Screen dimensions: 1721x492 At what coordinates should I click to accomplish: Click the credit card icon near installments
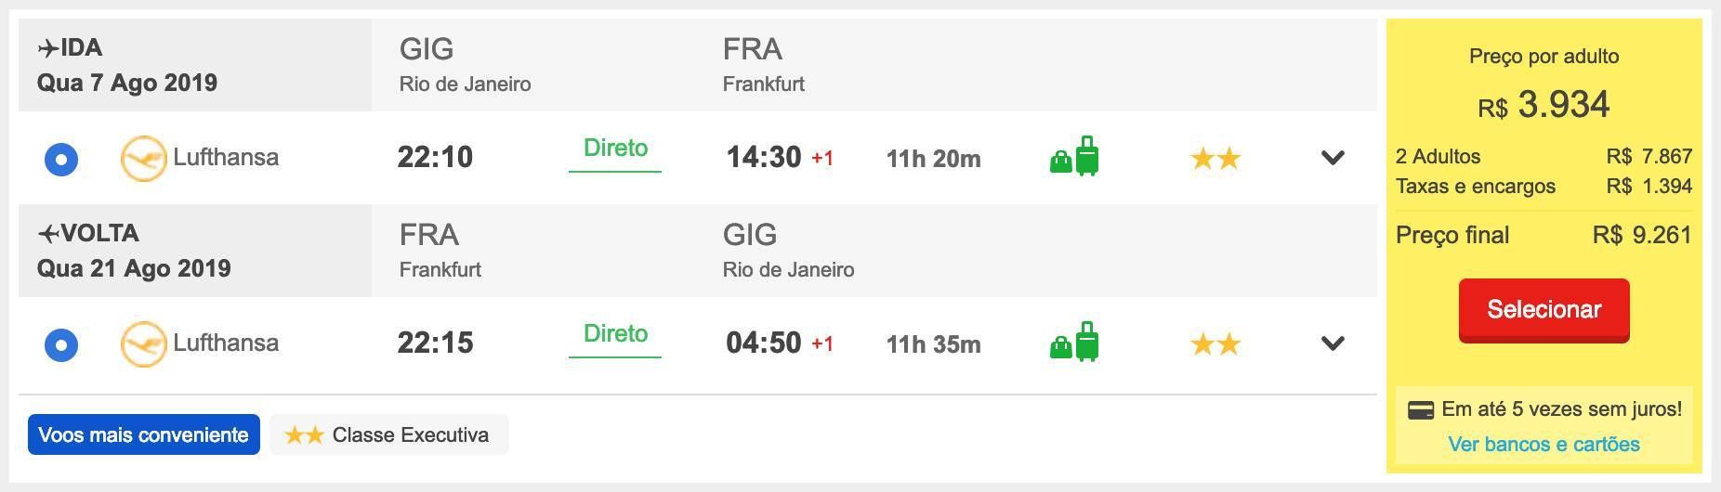pos(1421,410)
